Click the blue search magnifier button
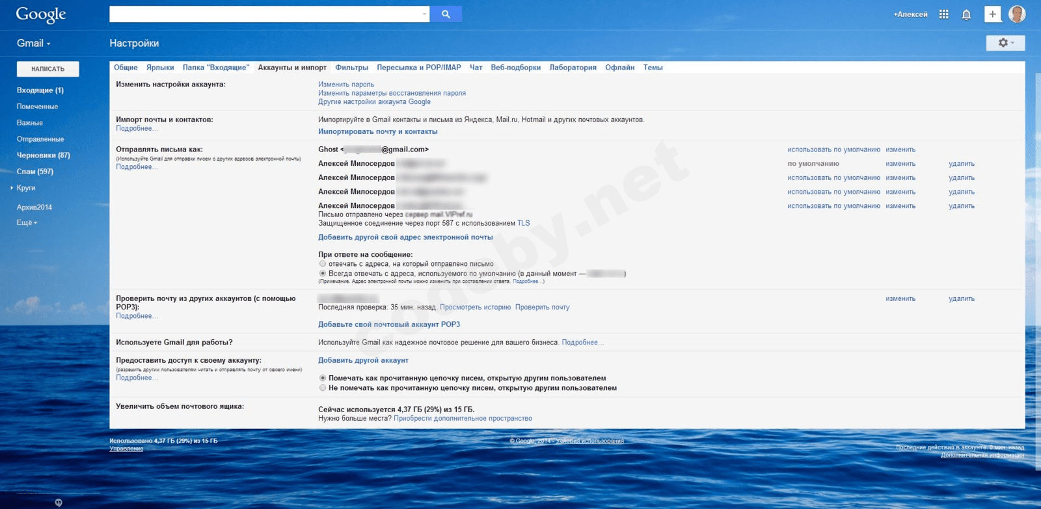 click(446, 14)
